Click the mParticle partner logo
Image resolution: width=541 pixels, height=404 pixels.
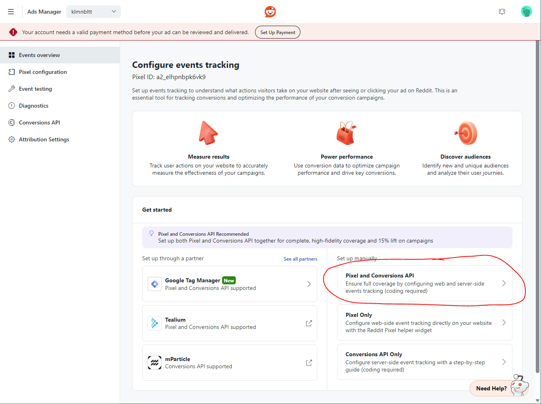point(155,363)
